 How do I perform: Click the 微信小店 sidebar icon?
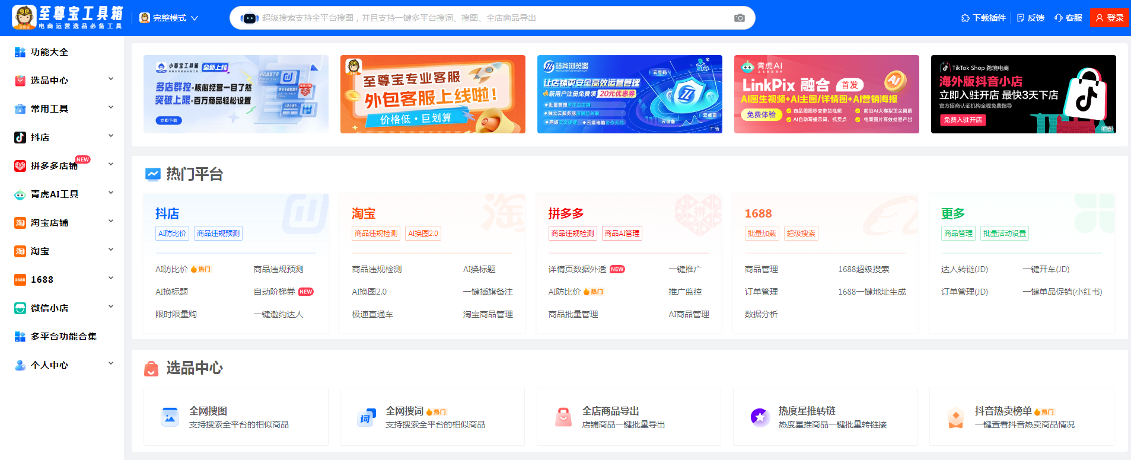(20, 308)
